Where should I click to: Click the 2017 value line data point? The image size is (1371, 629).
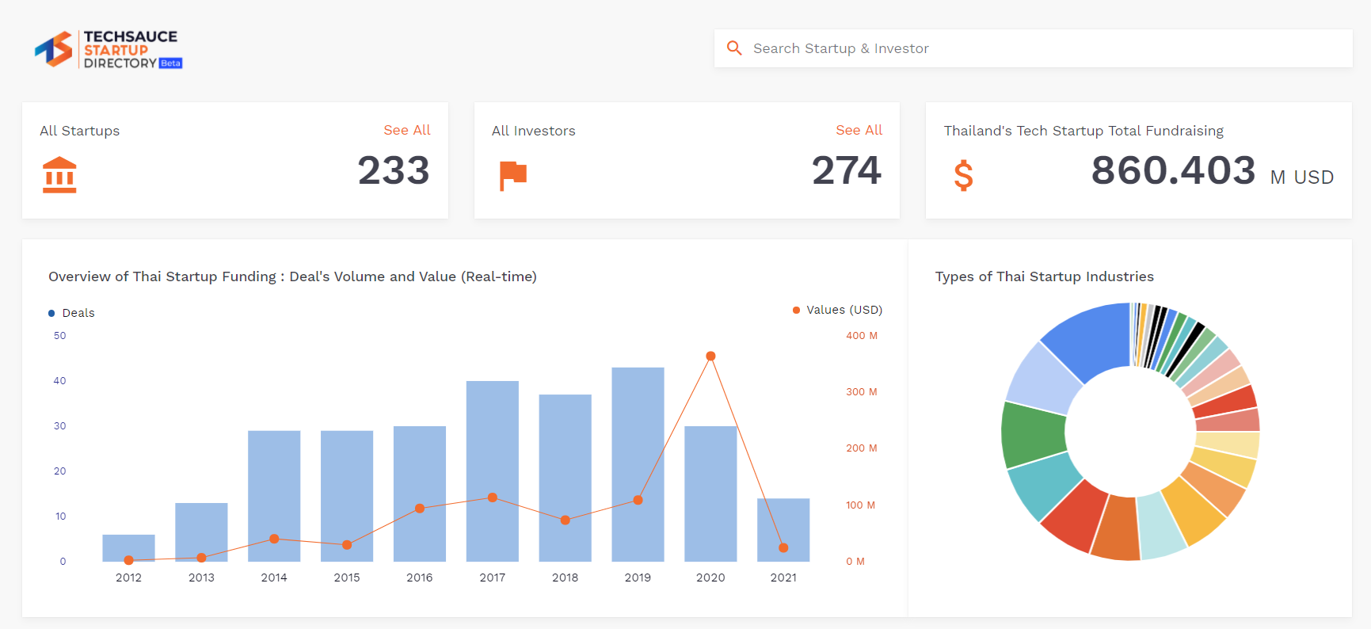click(493, 497)
